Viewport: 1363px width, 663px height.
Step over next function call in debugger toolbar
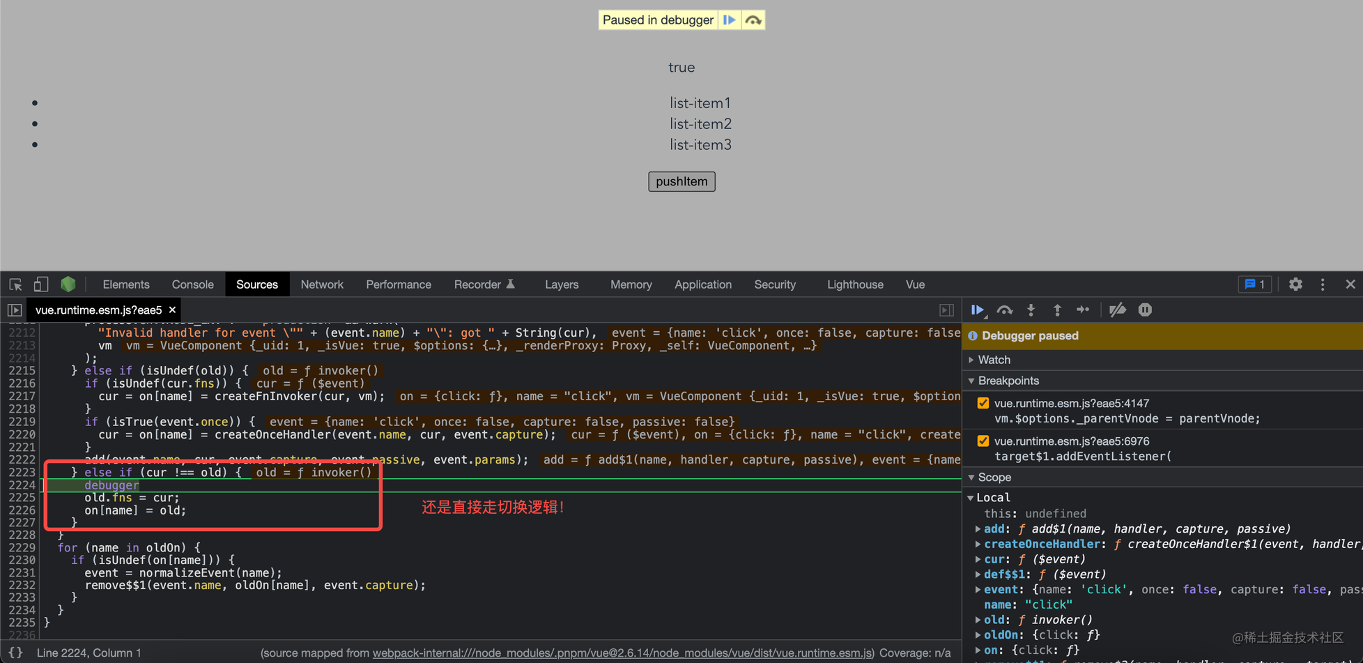coord(1004,310)
